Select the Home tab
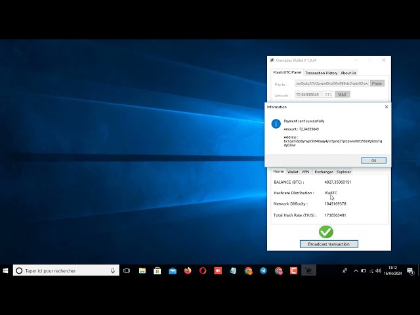 point(278,171)
